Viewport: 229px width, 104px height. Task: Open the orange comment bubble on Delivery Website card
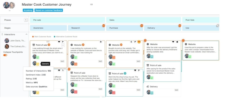coord(145,40)
